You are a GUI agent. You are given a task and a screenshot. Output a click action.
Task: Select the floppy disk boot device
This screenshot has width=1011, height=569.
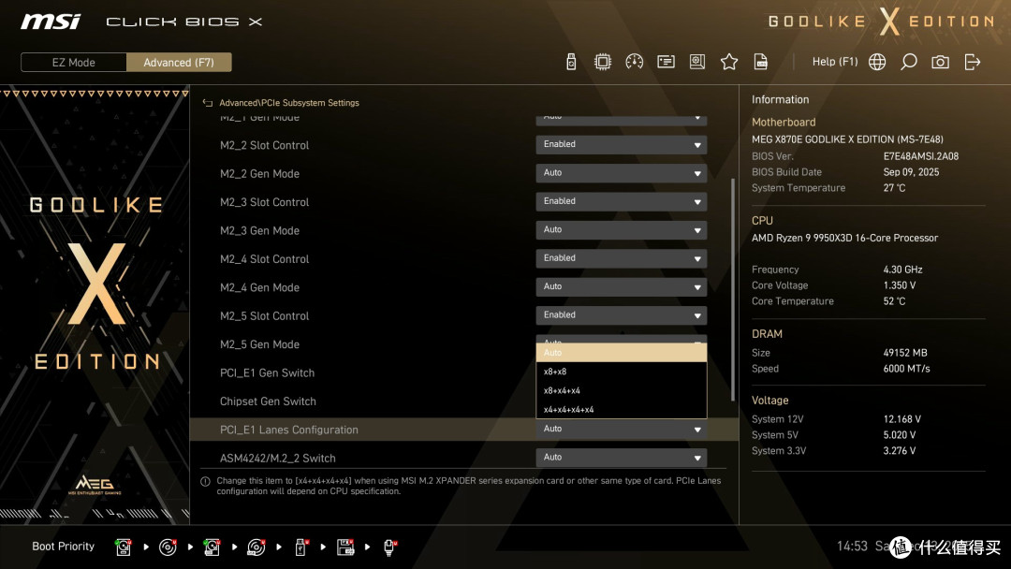[x=344, y=547]
